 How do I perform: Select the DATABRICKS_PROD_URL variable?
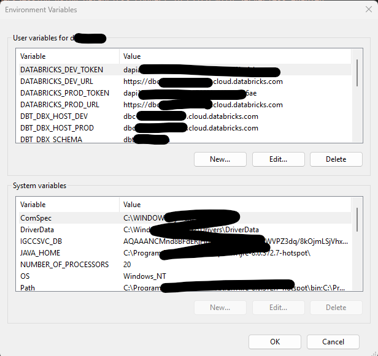(x=185, y=105)
